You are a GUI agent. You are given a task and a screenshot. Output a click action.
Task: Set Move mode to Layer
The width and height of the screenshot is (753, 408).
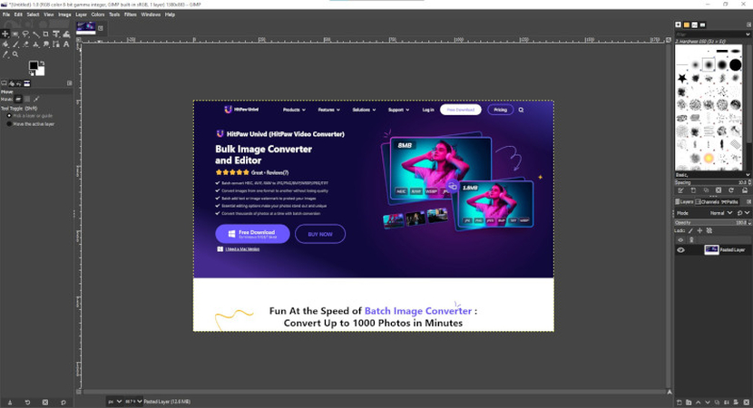tap(18, 99)
